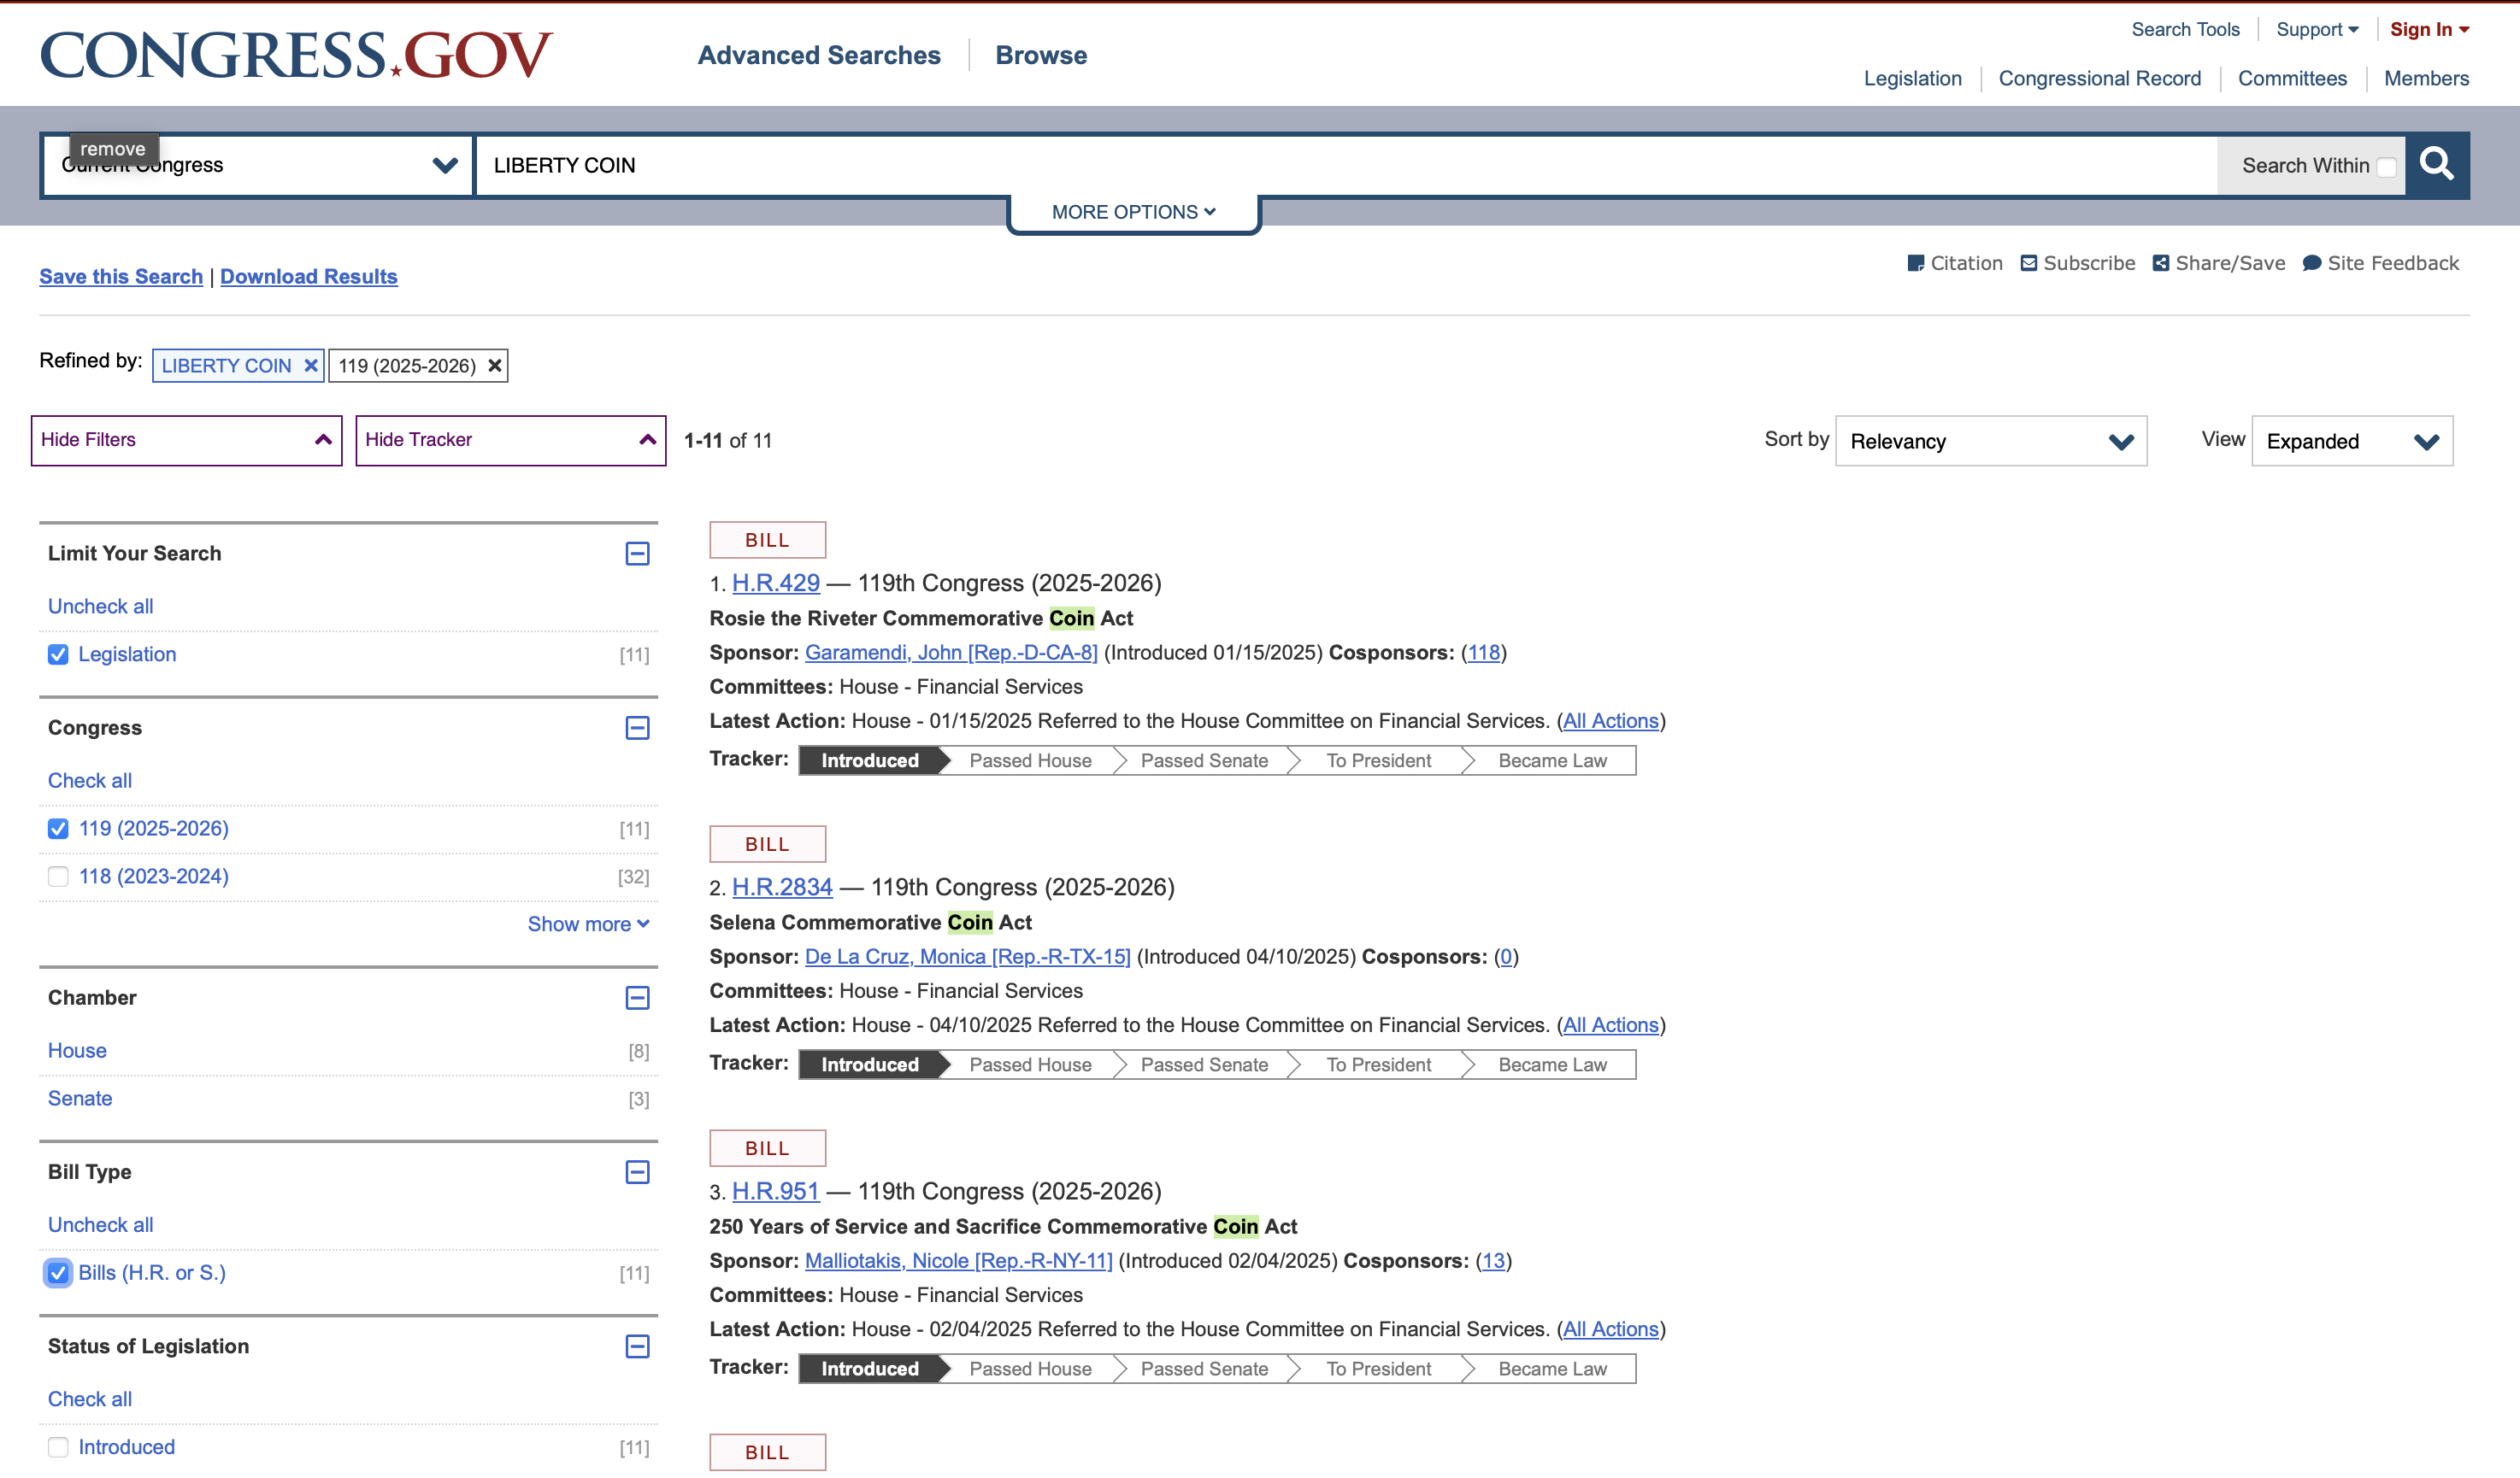Viewport: 2520px width, 1478px height.
Task: Enable the Search Within checkbox
Action: point(2386,167)
